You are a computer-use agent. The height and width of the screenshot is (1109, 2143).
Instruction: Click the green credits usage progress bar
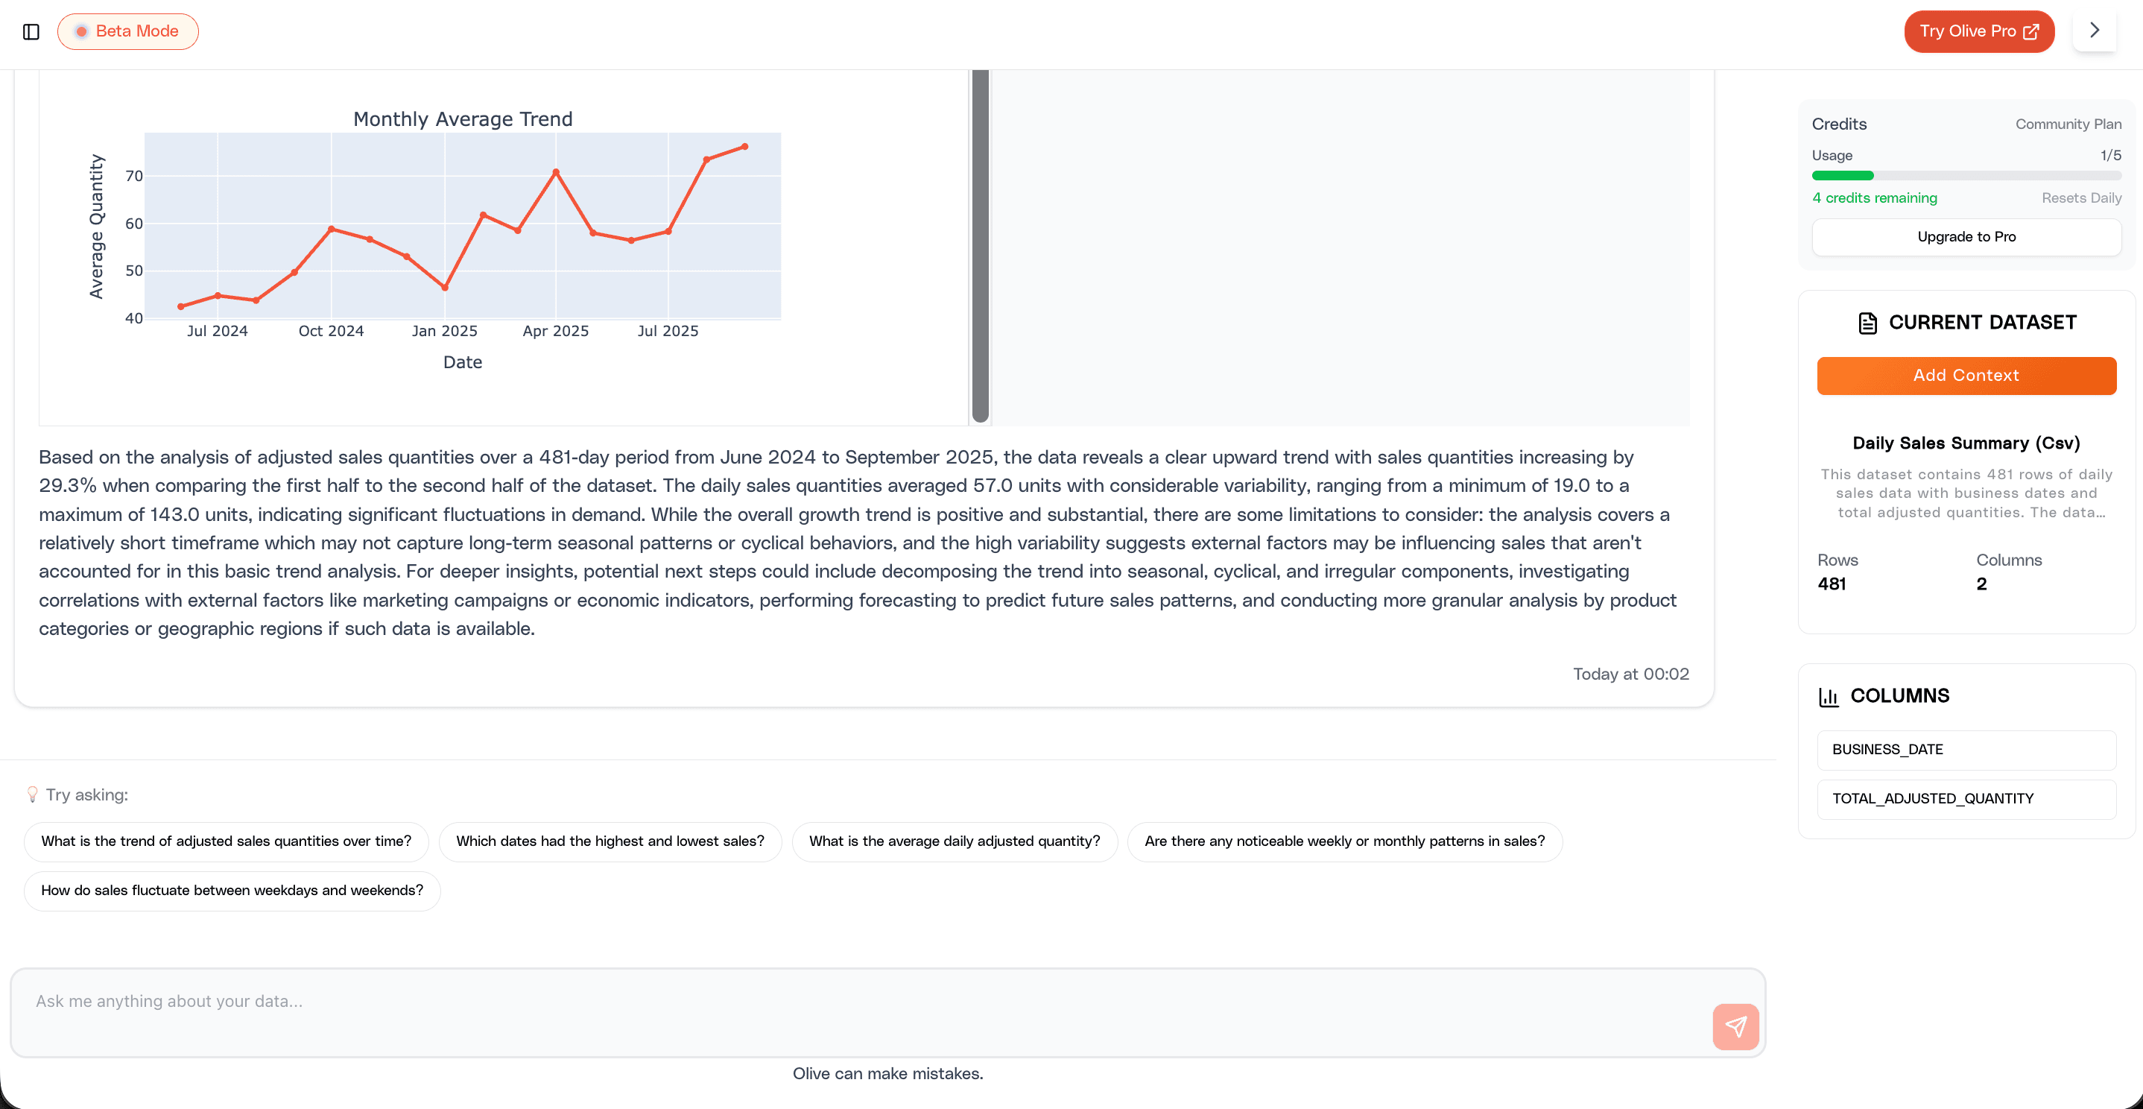pyautogui.click(x=1843, y=176)
